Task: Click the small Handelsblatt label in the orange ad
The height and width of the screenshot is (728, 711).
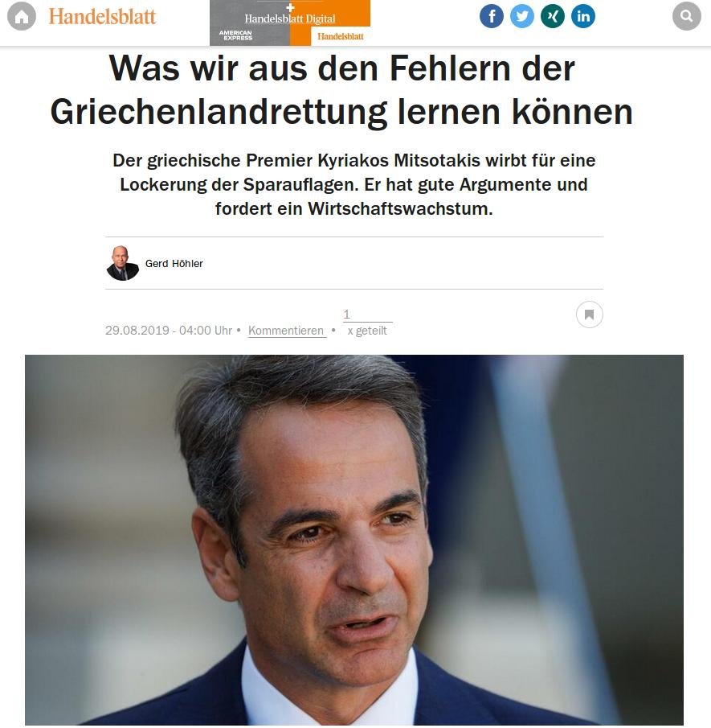Action: (x=341, y=36)
